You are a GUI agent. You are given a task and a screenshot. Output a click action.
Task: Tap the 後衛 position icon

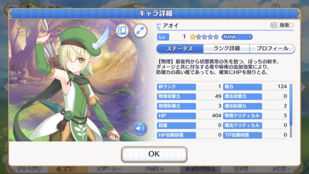coord(273,25)
